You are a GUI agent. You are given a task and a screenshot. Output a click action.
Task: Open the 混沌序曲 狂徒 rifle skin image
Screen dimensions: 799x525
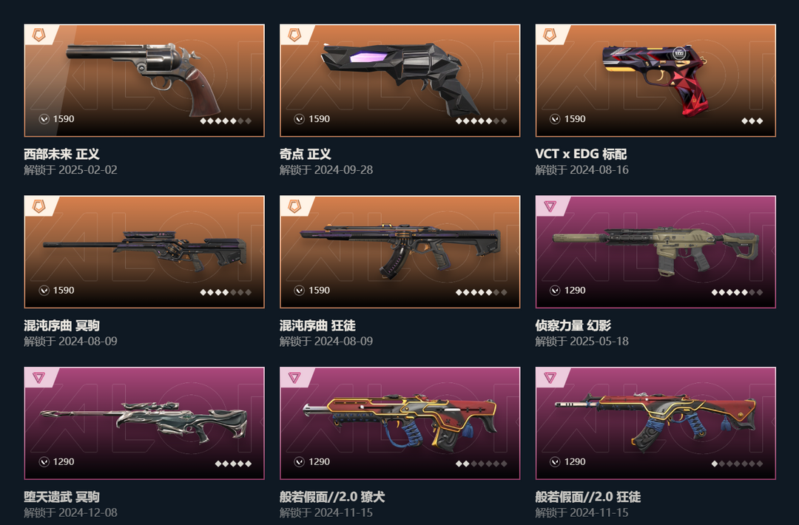pos(400,251)
